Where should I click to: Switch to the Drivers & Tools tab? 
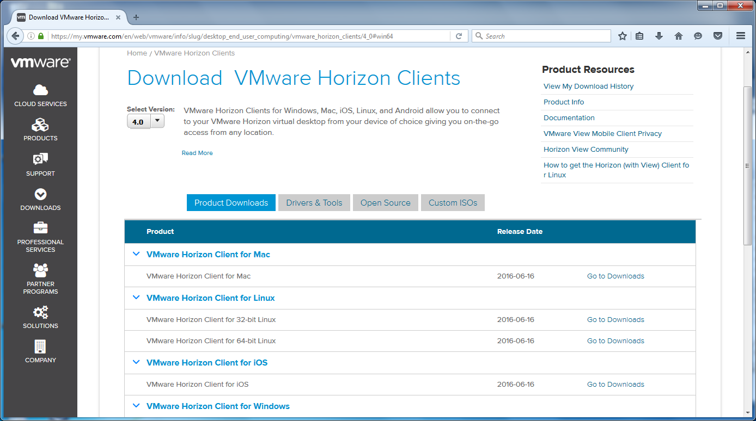point(314,202)
